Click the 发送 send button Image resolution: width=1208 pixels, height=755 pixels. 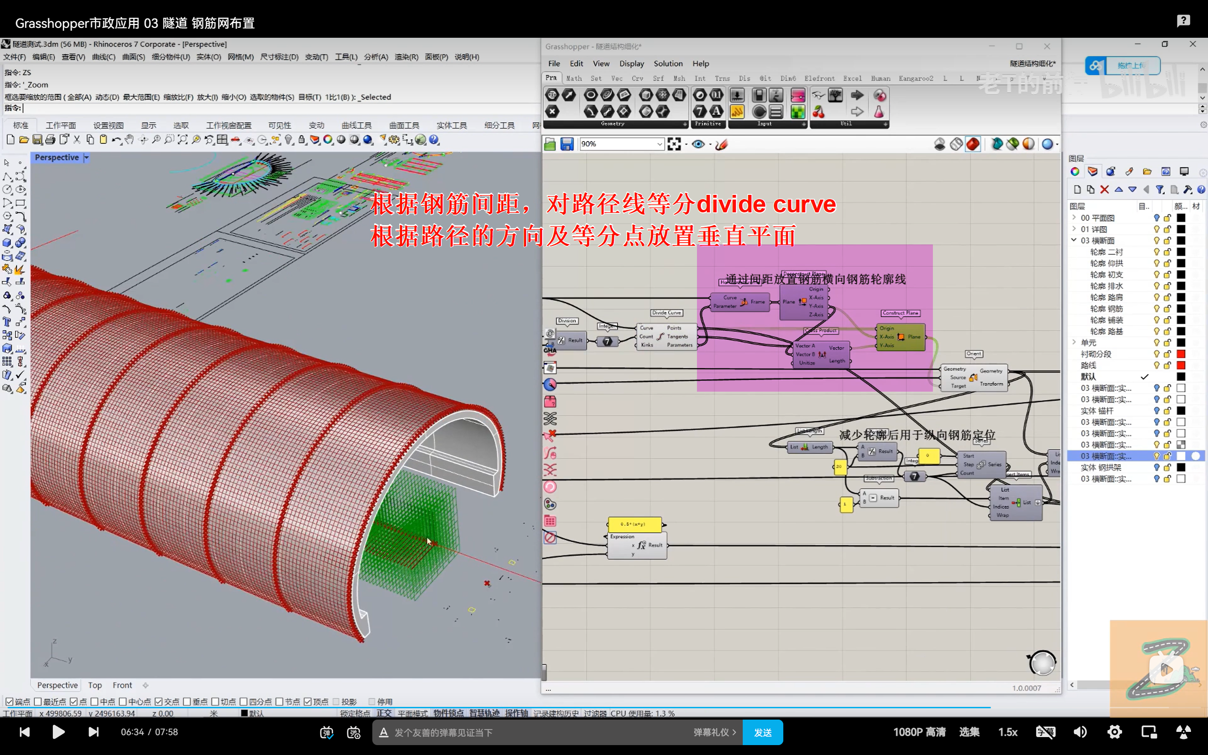pos(762,732)
